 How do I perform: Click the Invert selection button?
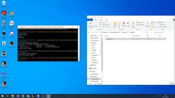click(x=163, y=27)
